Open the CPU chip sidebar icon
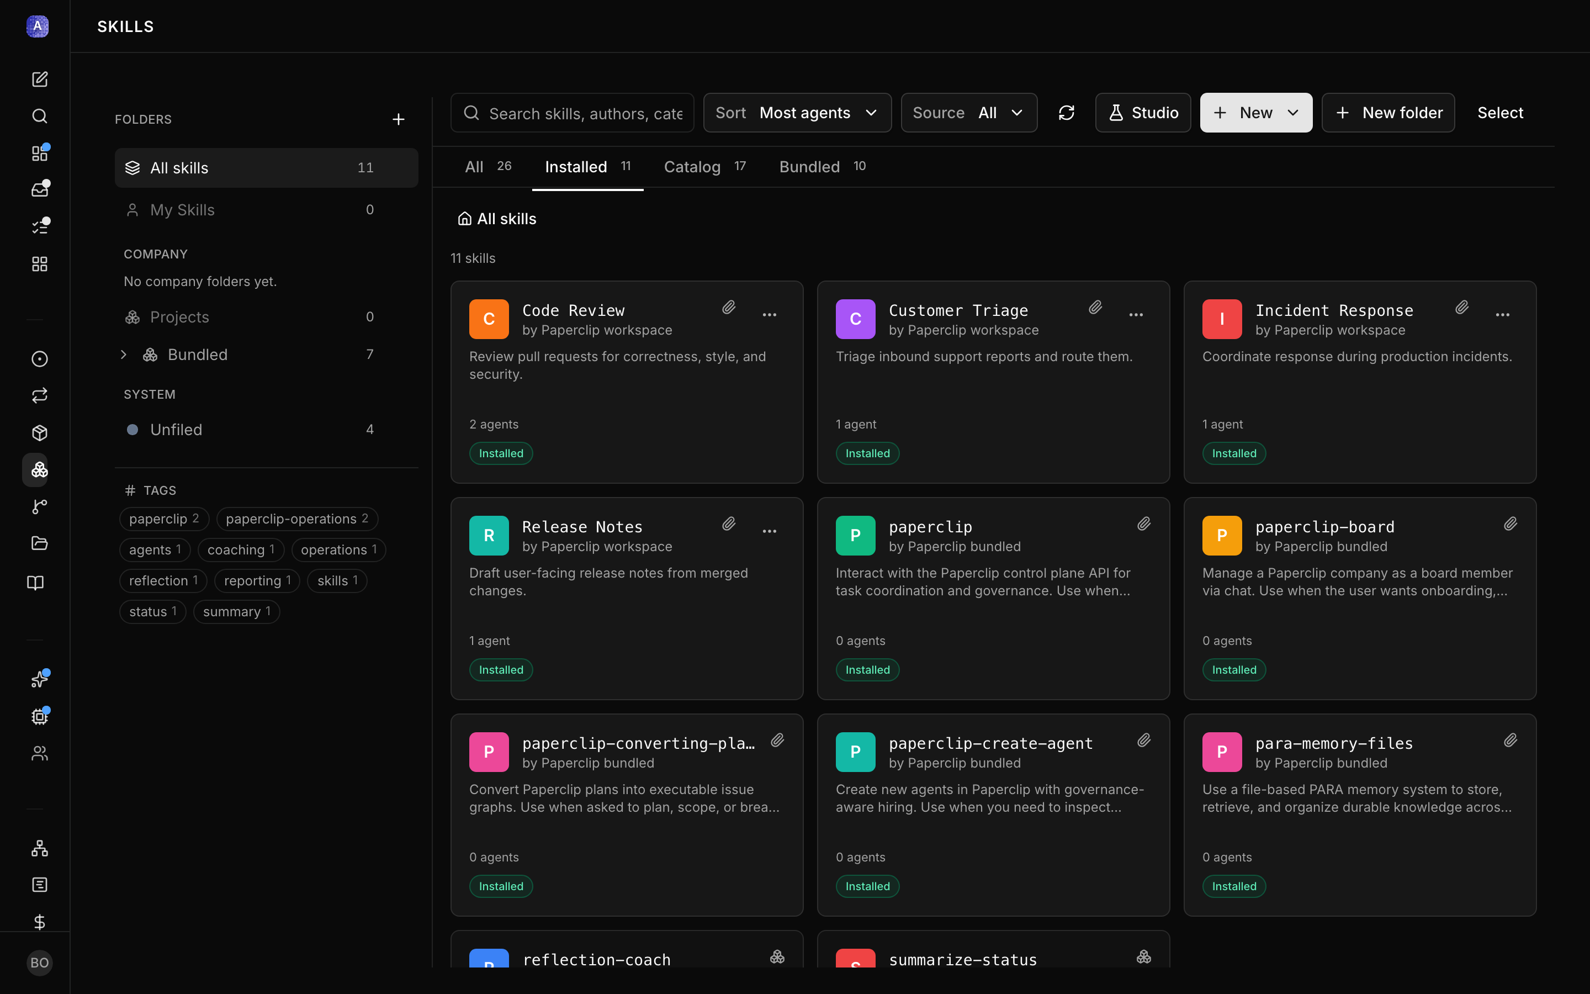The height and width of the screenshot is (994, 1590). click(x=39, y=717)
